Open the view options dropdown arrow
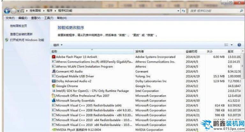The image size is (245, 132). [x=232, y=45]
